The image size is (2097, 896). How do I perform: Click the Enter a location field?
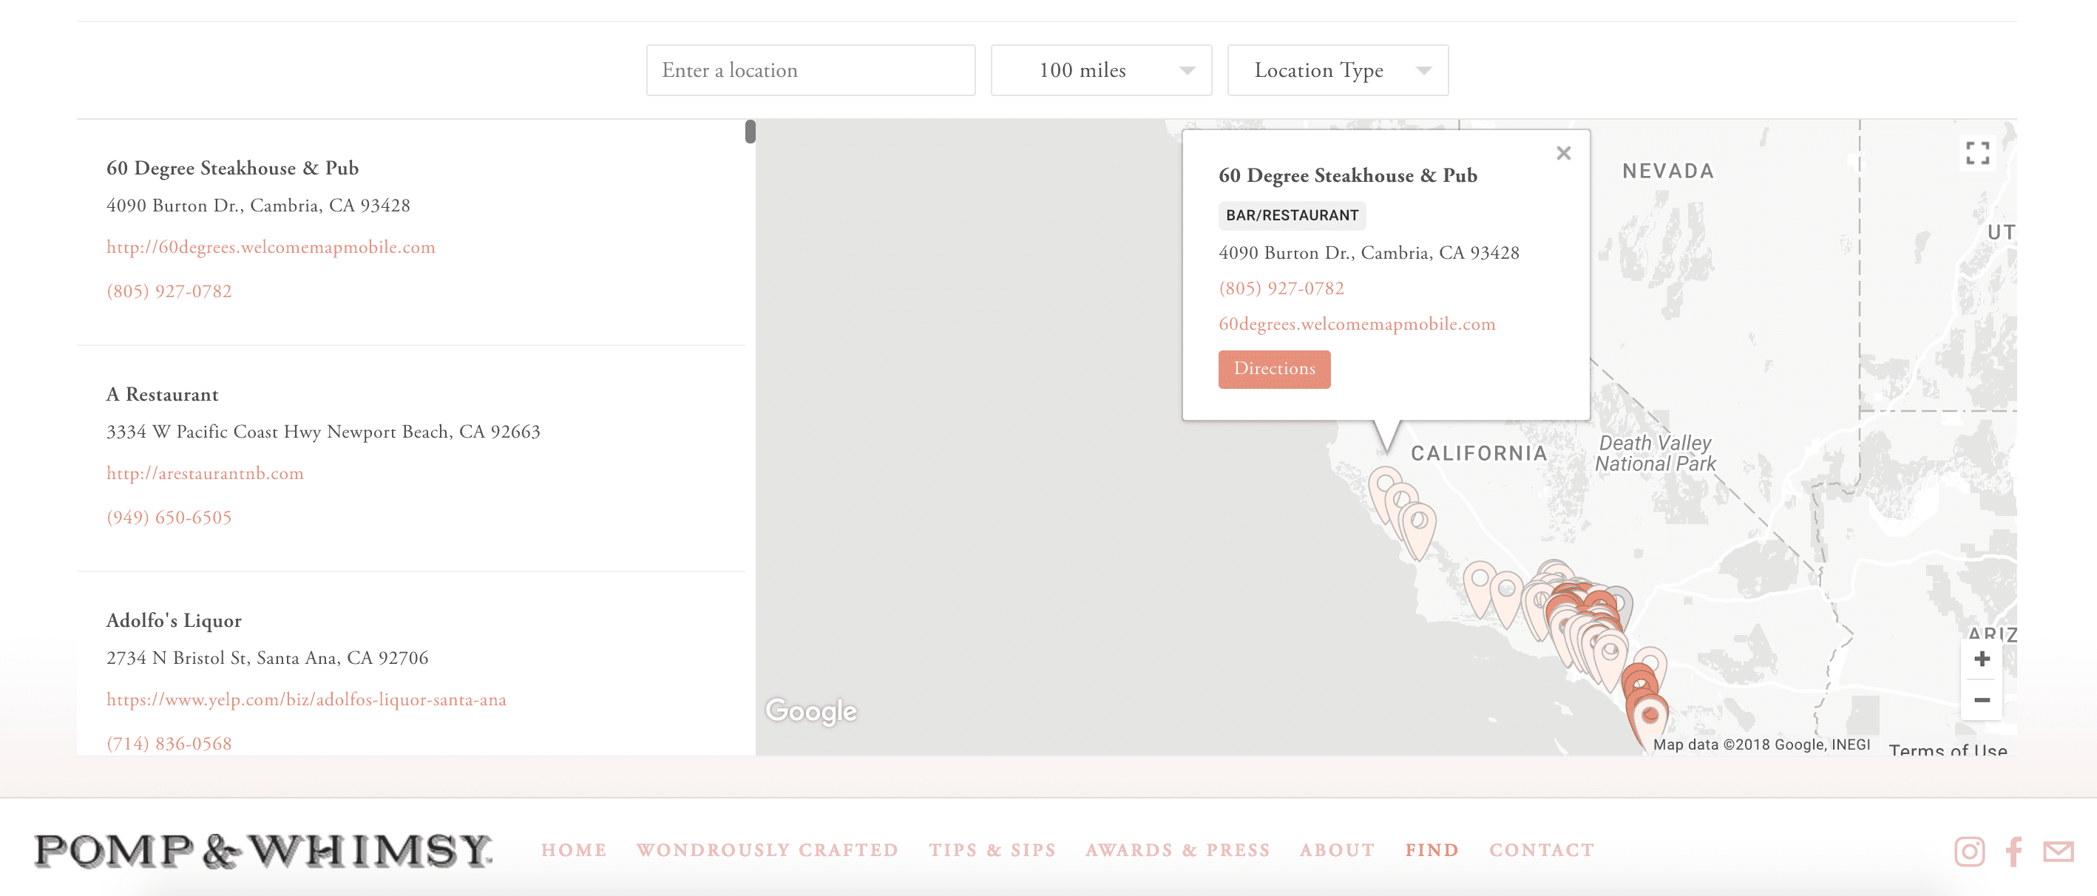[810, 71]
